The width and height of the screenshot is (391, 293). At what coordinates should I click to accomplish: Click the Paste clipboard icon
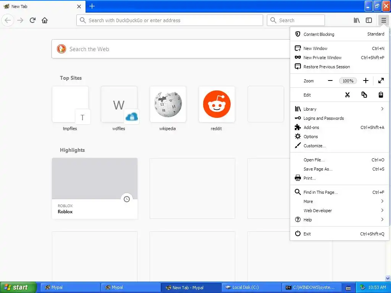[x=381, y=95]
